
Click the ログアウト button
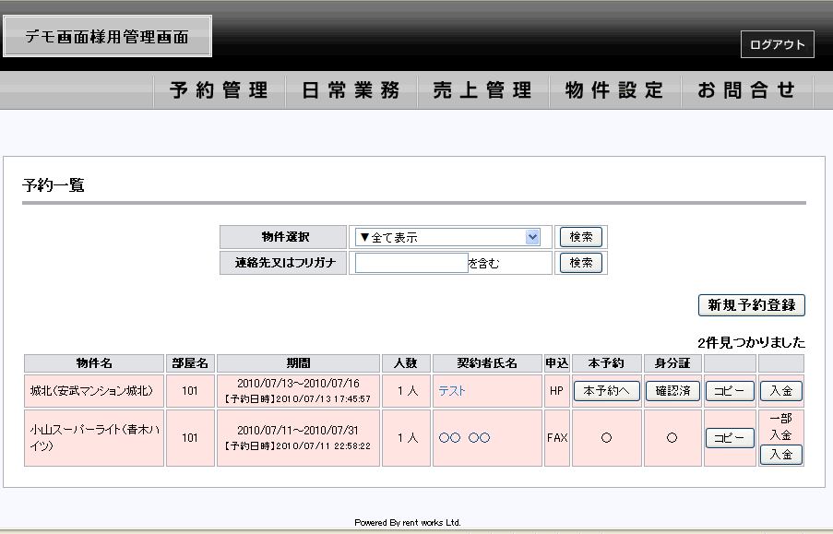pyautogui.click(x=778, y=44)
